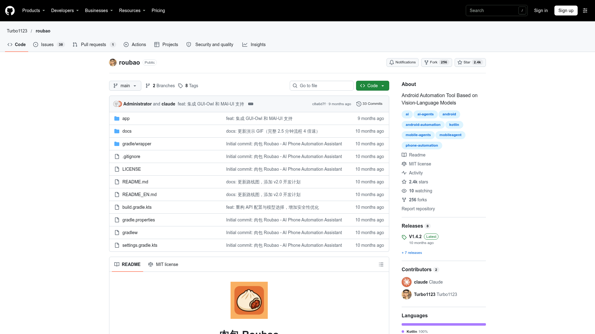Open the android-automation topic tag

click(x=423, y=125)
